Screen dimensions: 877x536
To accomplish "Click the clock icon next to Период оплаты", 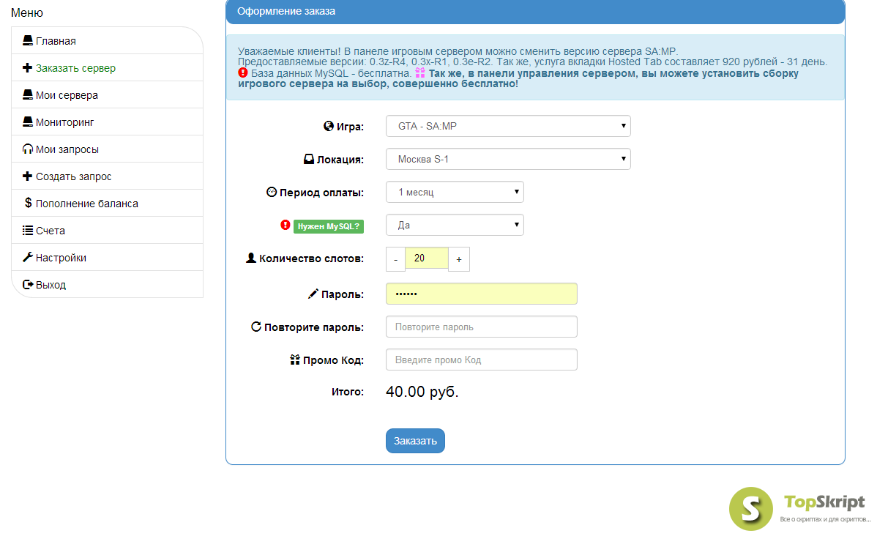I will [272, 192].
